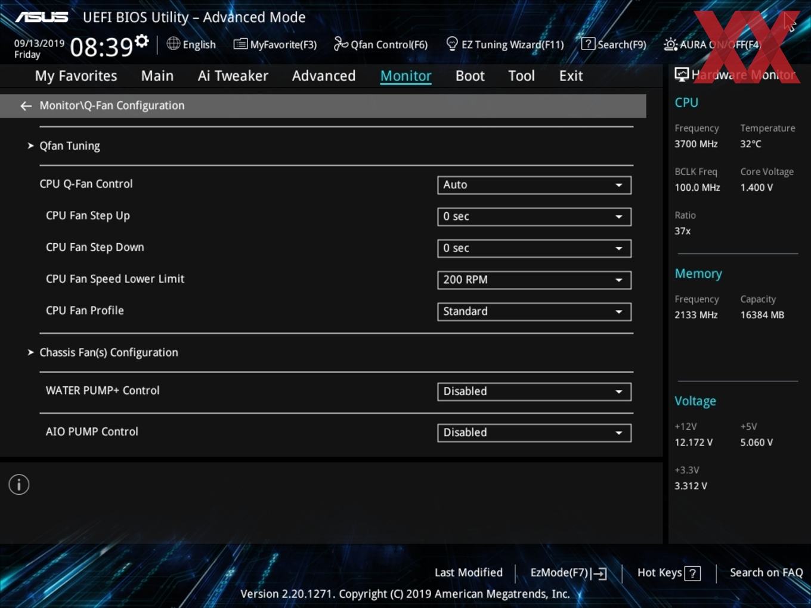Select the WATER PUMP+ Control label

click(103, 390)
